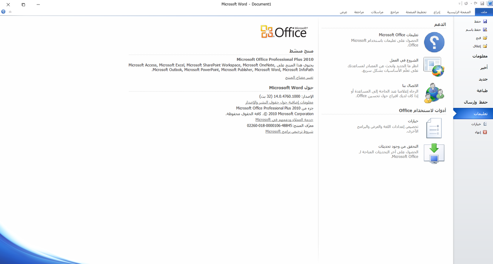Screen dimensions: 493x264
Task: Click the الدعم section heading
Action: [440, 24]
